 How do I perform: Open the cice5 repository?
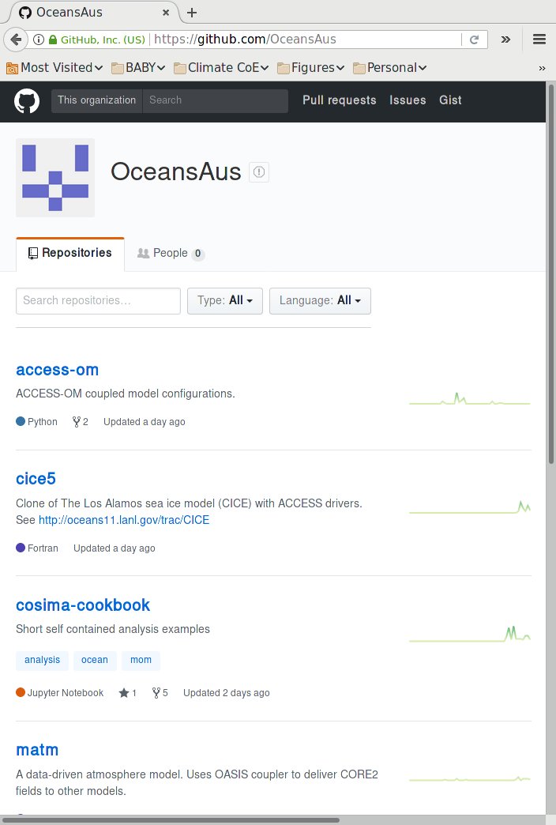pyautogui.click(x=36, y=479)
